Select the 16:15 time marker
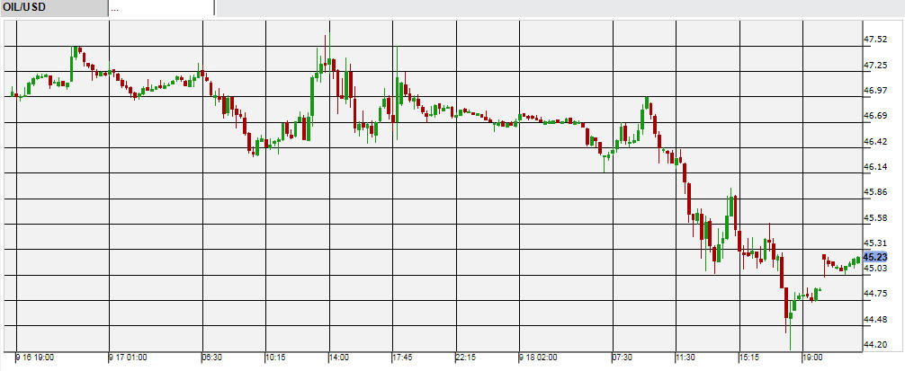 coord(749,358)
